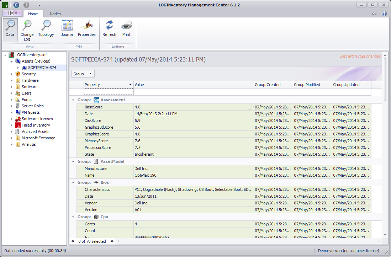Viewport: 391px width, 257px height.
Task: Jump to first record navigator button
Action: [73, 241]
